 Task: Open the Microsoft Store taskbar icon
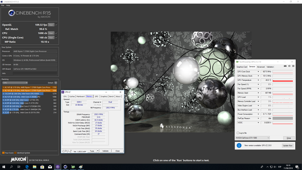[42, 167]
